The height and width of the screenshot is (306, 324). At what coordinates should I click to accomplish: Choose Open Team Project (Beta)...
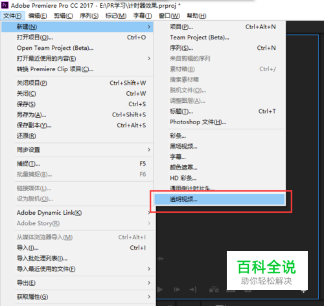coord(77,48)
